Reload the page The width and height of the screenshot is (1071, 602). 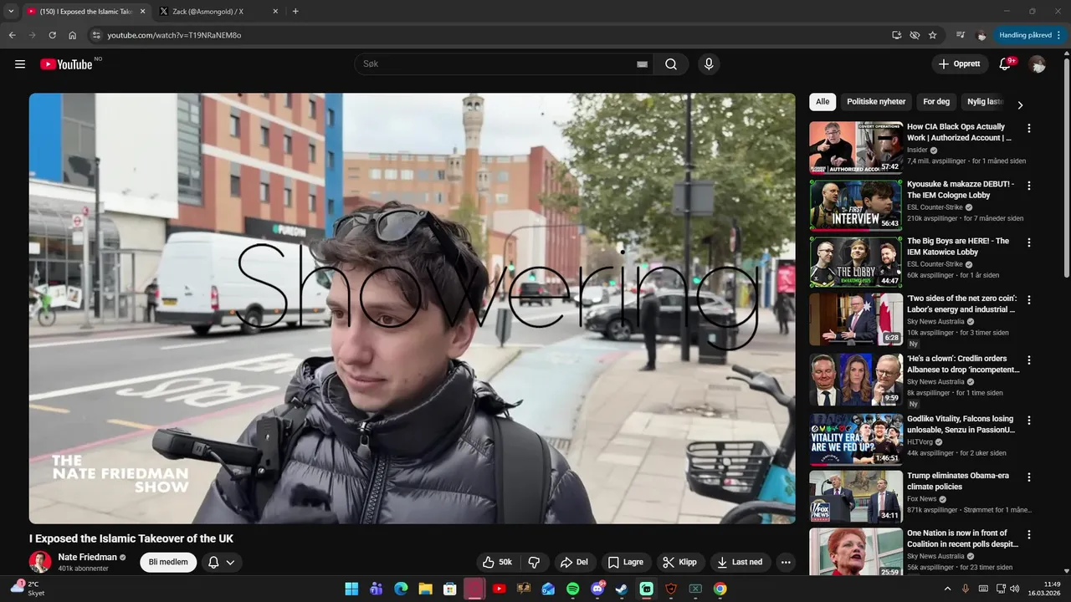pos(52,35)
